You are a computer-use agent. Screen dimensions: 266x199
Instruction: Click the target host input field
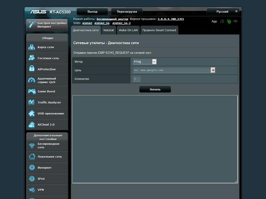click(172, 70)
